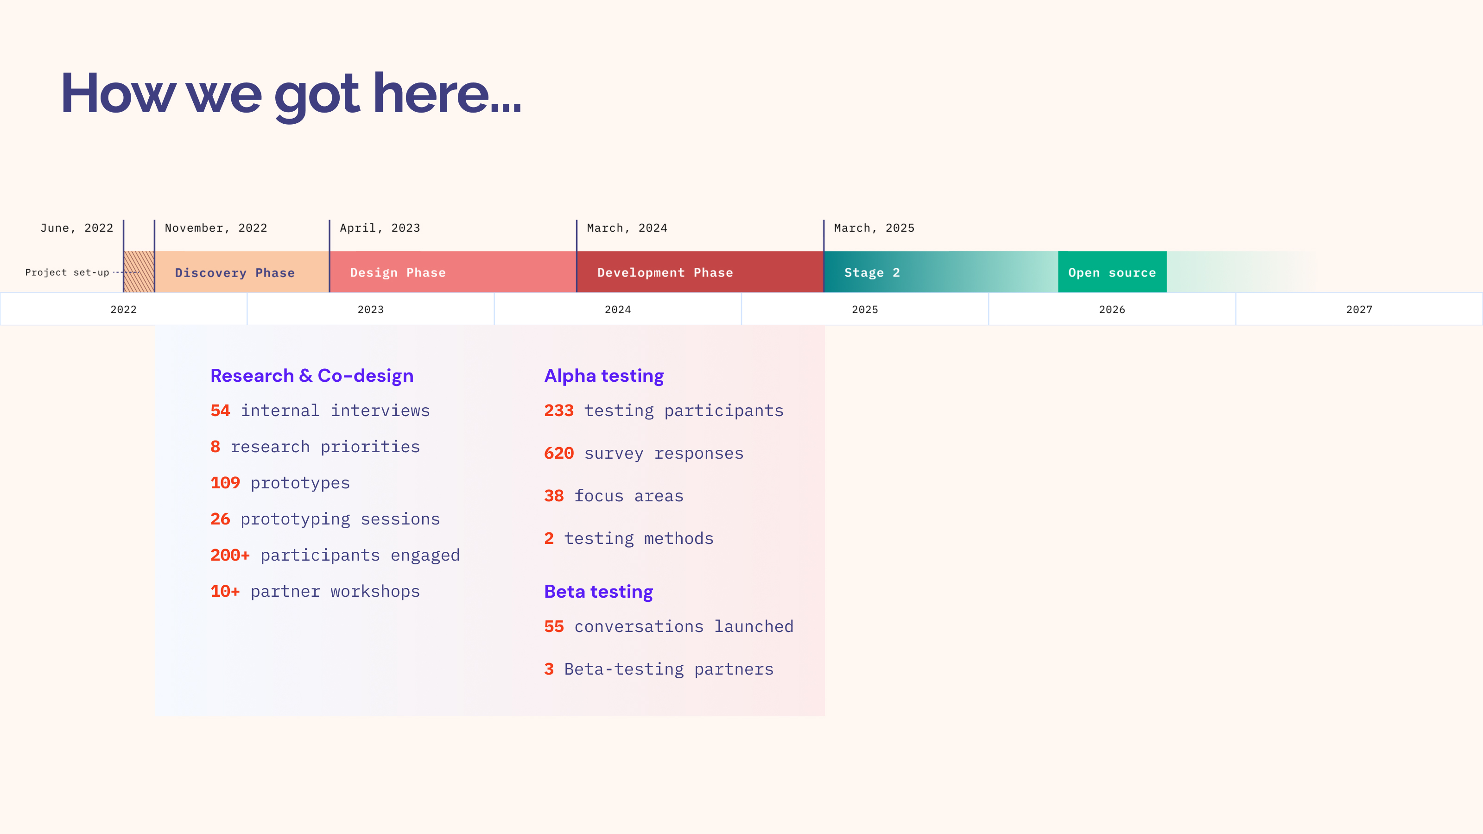
Task: Select the 233 testing participants line
Action: pyautogui.click(x=664, y=411)
